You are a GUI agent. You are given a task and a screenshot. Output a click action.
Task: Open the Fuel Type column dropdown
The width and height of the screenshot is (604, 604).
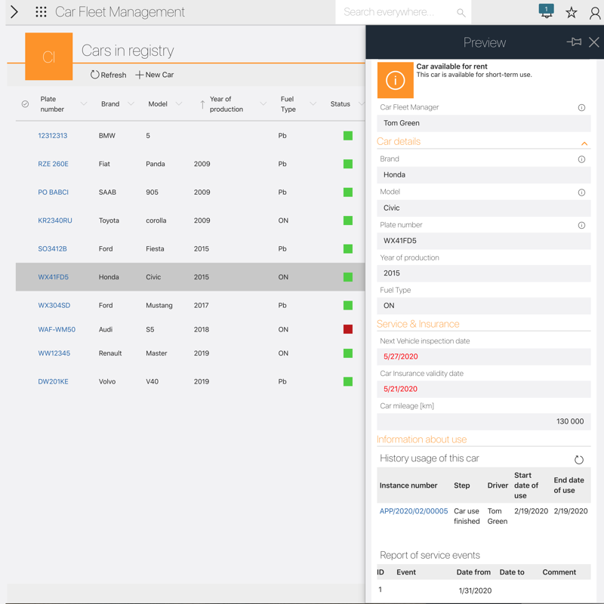pyautogui.click(x=313, y=104)
